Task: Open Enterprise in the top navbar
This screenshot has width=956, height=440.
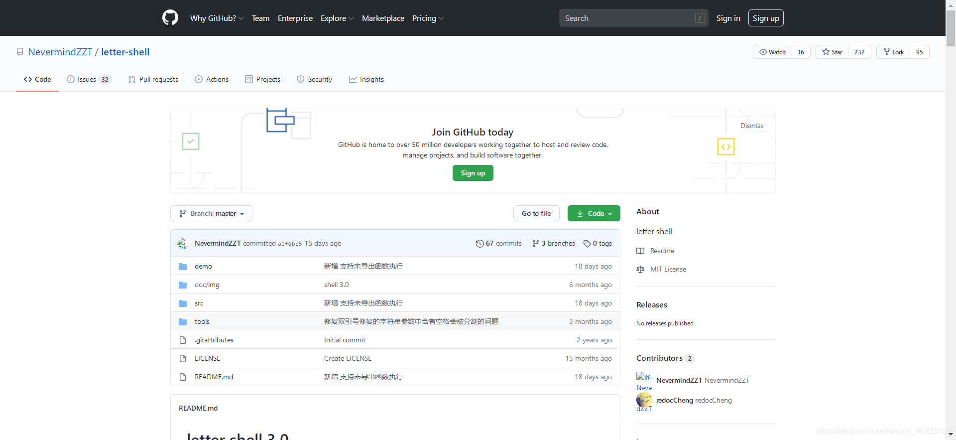Action: (x=295, y=18)
